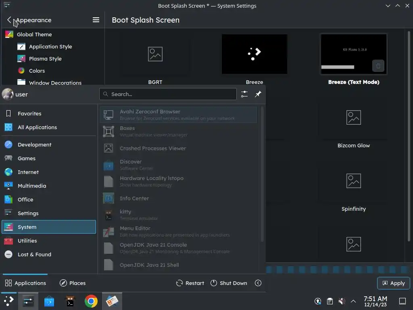Show All Applications category
413x310 pixels.
[x=49, y=127]
